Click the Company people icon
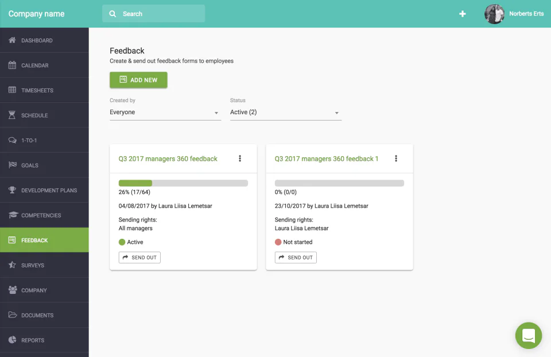 click(13, 290)
